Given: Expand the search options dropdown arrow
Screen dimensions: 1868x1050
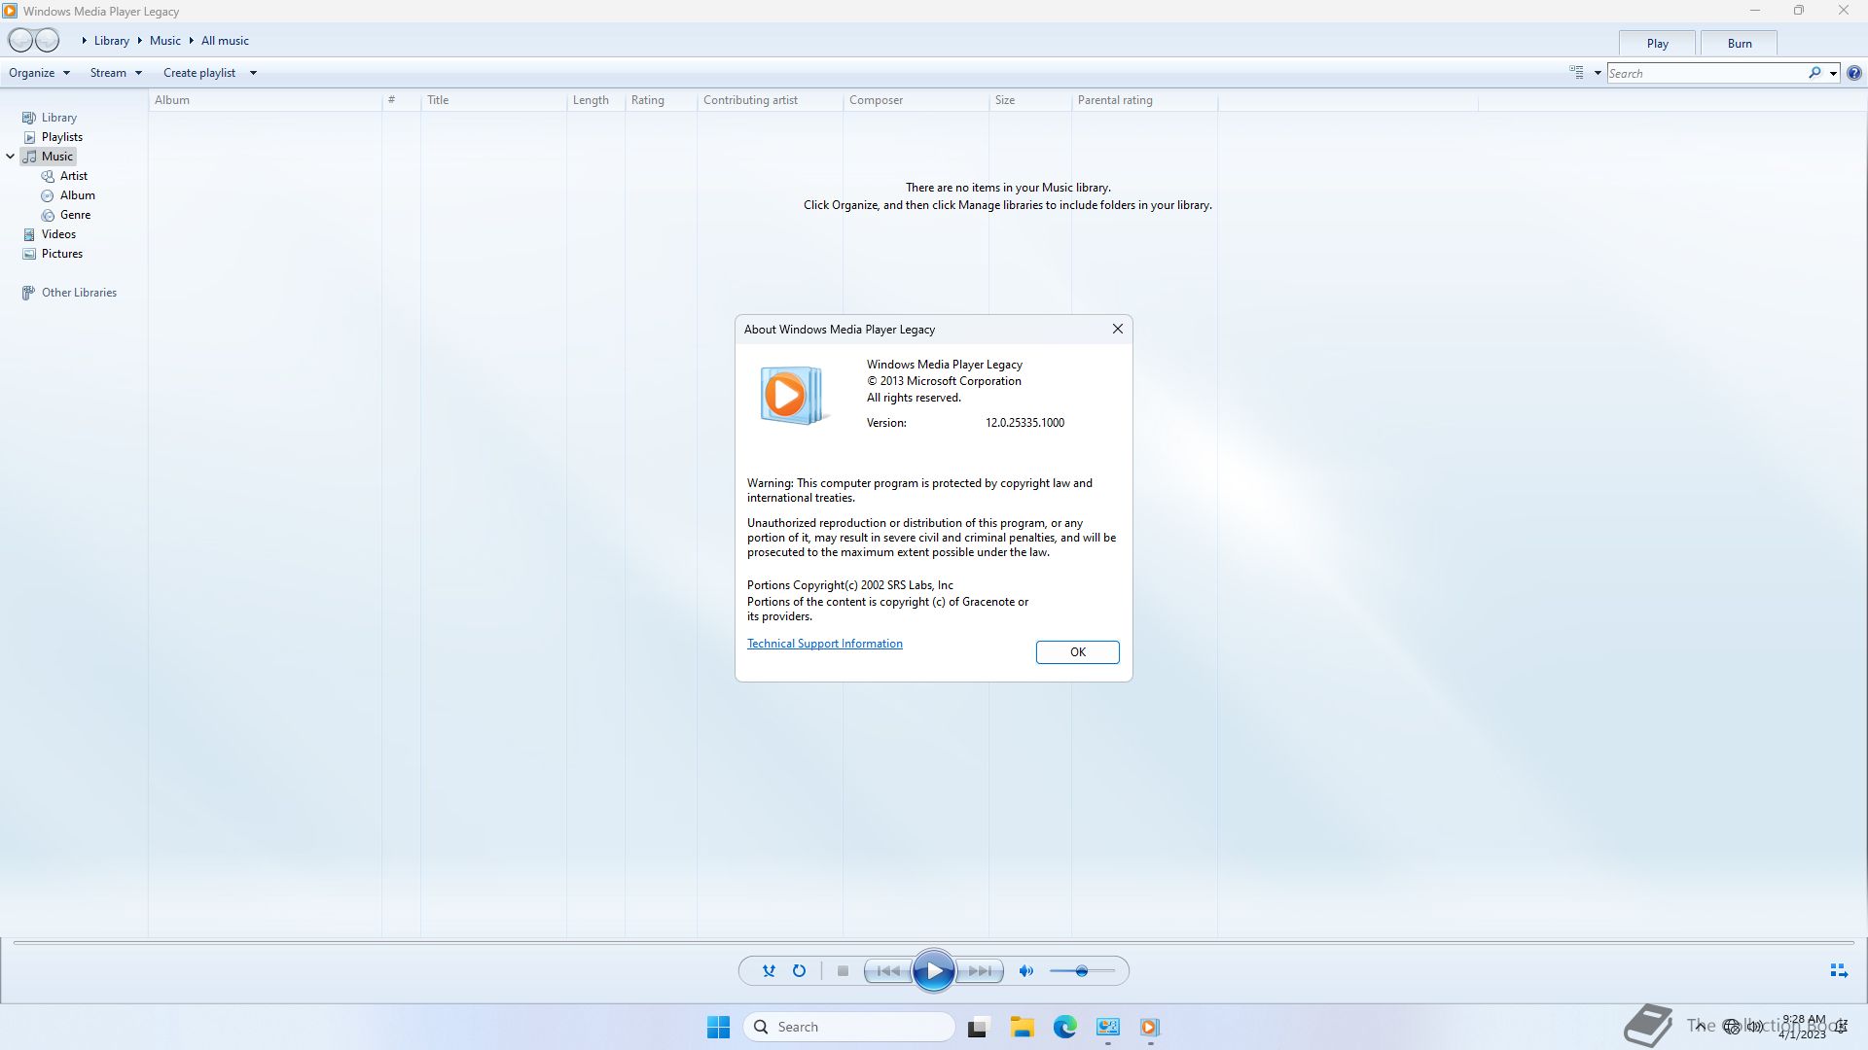Looking at the screenshot, I should click(1833, 73).
